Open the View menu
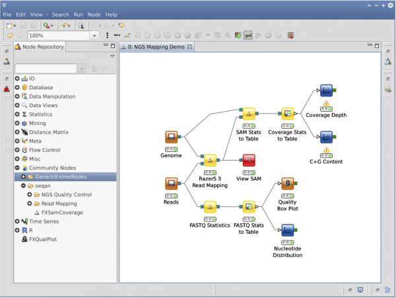The image size is (396, 298). click(36, 15)
